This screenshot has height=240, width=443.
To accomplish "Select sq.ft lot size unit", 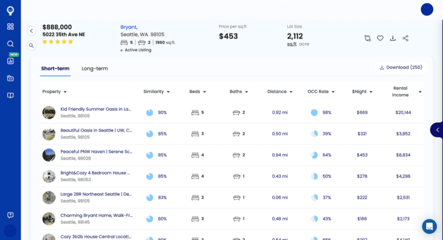I will coord(292,44).
